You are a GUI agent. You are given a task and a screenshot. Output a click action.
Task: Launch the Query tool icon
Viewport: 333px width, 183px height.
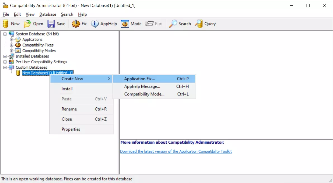(199, 24)
